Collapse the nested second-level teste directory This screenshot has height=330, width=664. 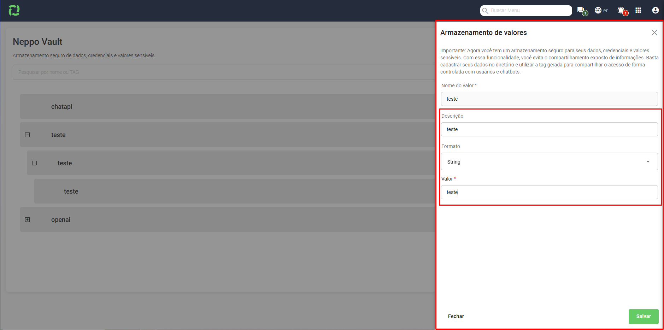coord(35,163)
